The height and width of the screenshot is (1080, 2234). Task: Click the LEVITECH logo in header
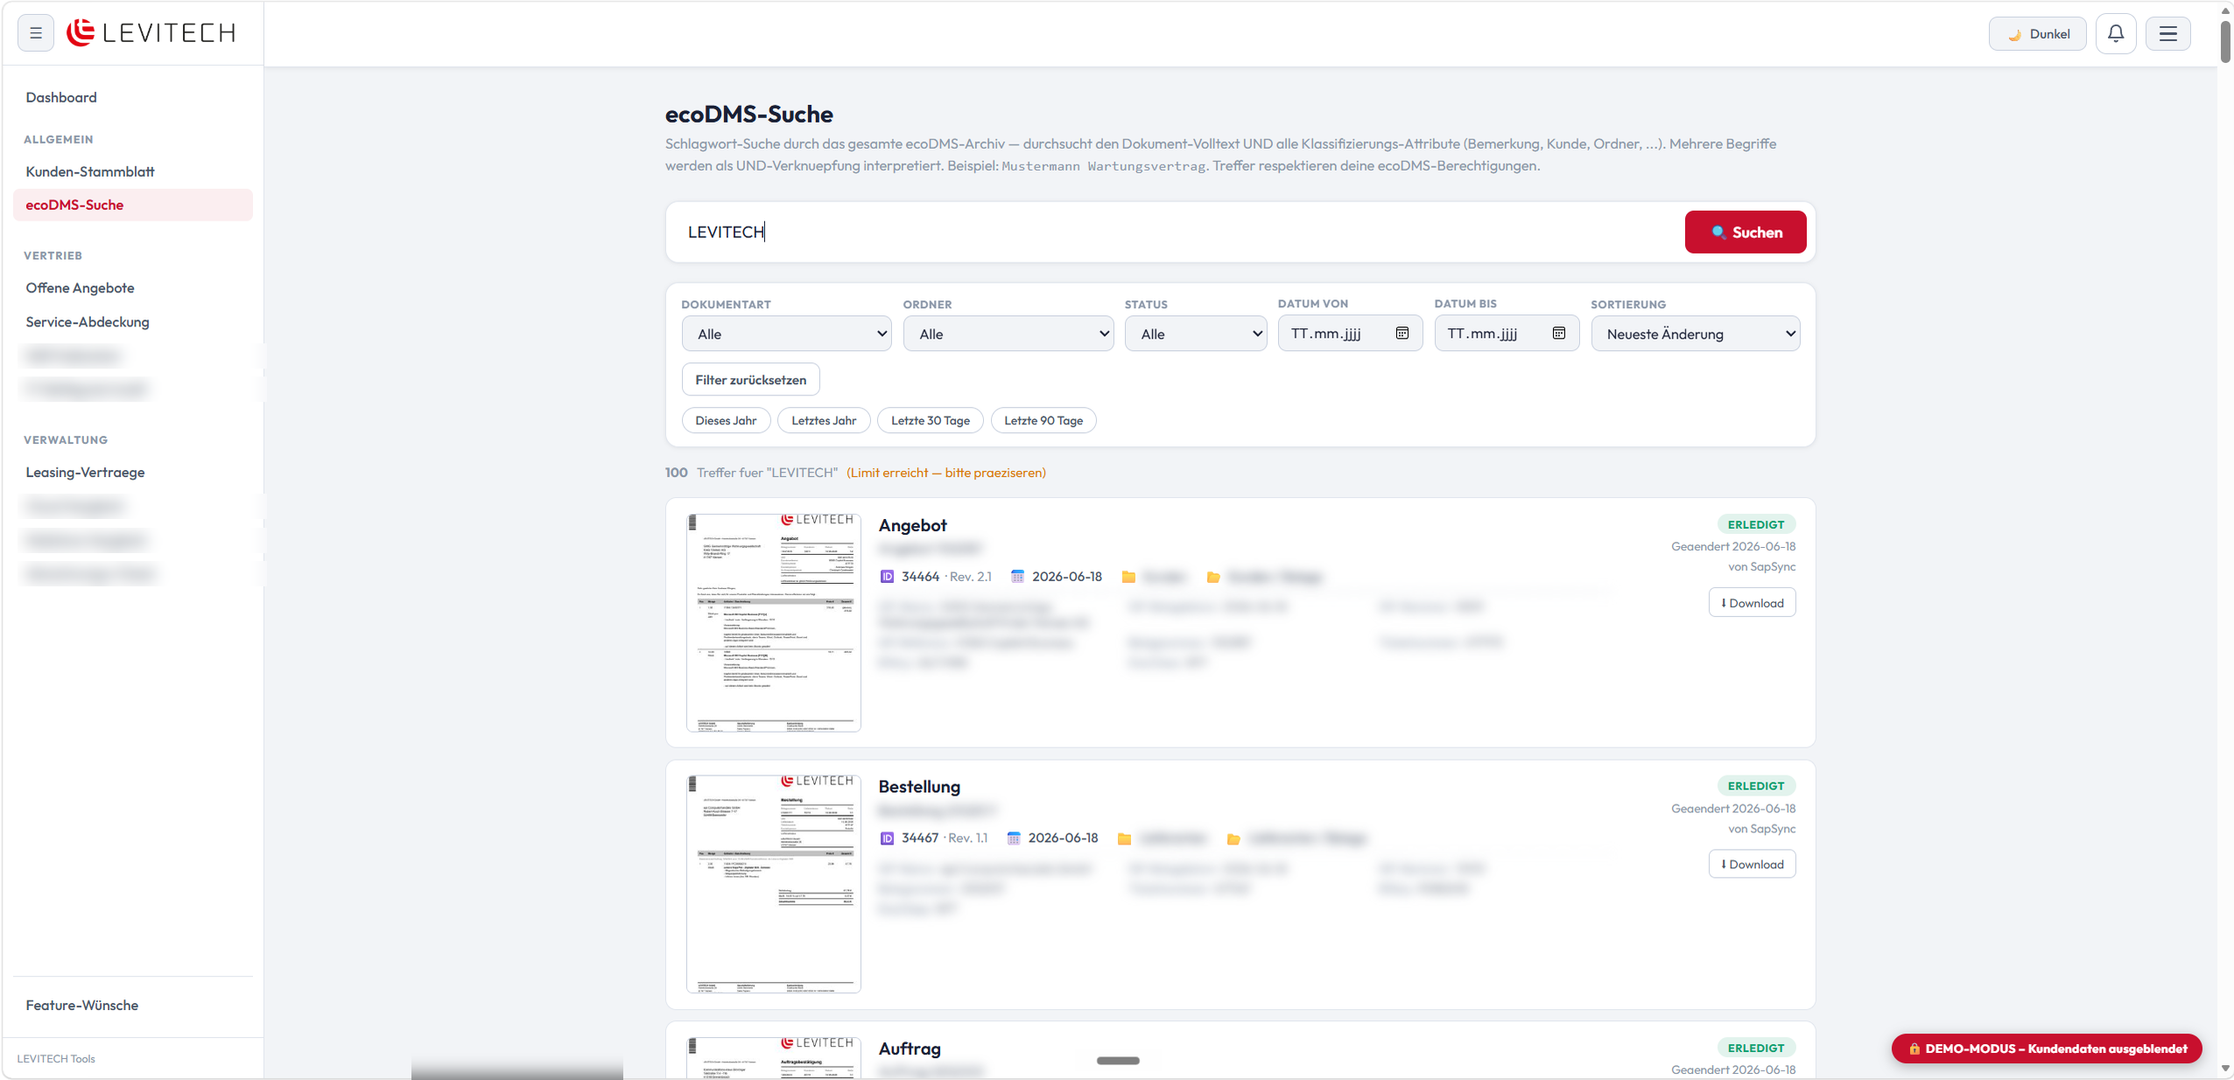[151, 33]
